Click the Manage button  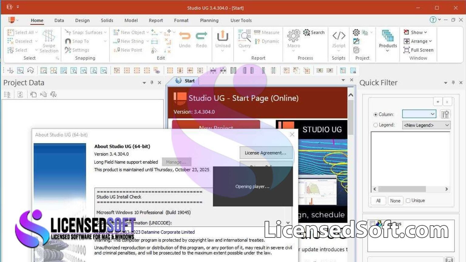176,162
